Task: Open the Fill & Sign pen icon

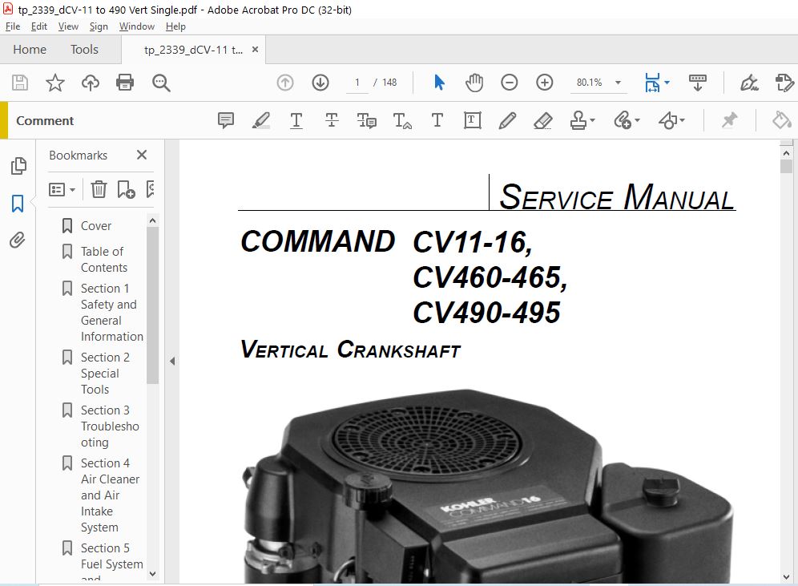Action: click(x=748, y=83)
